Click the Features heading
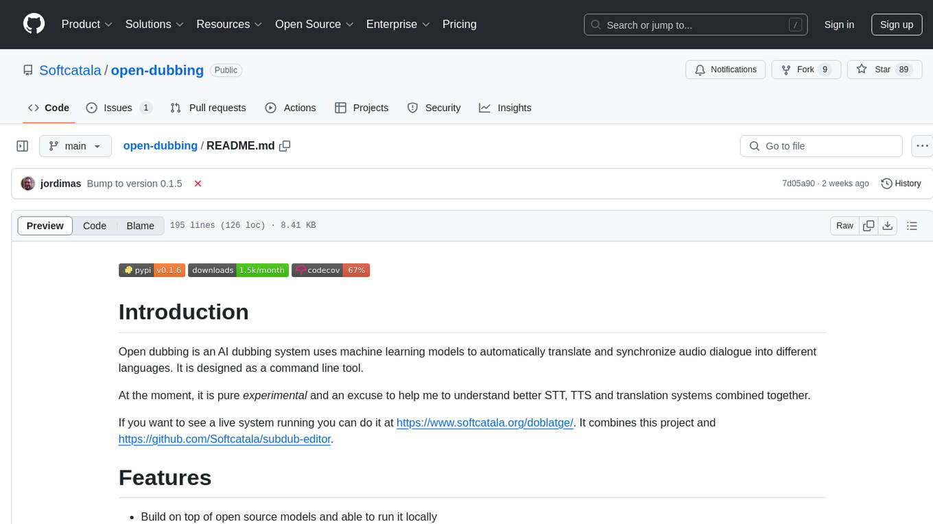This screenshot has height=524, width=933. coord(165,477)
